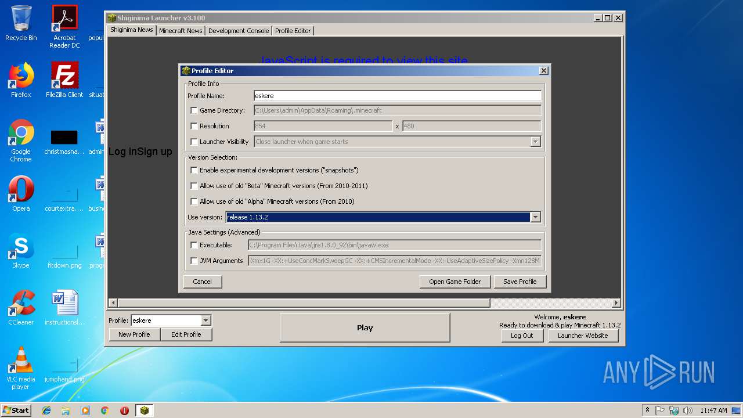The width and height of the screenshot is (743, 418).
Task: Open Windows Explorer from the taskbar
Action: click(x=66, y=410)
